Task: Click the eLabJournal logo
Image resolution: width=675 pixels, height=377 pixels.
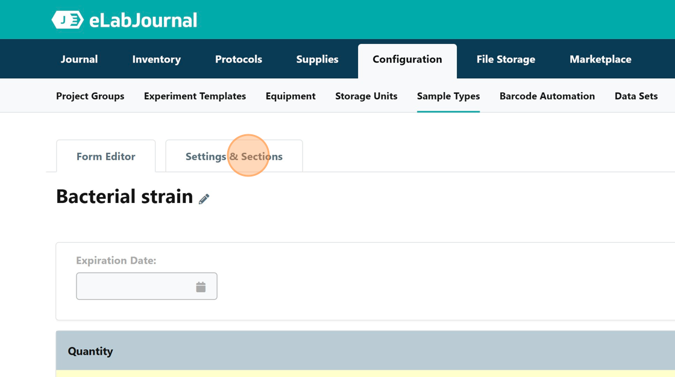Action: click(x=124, y=20)
